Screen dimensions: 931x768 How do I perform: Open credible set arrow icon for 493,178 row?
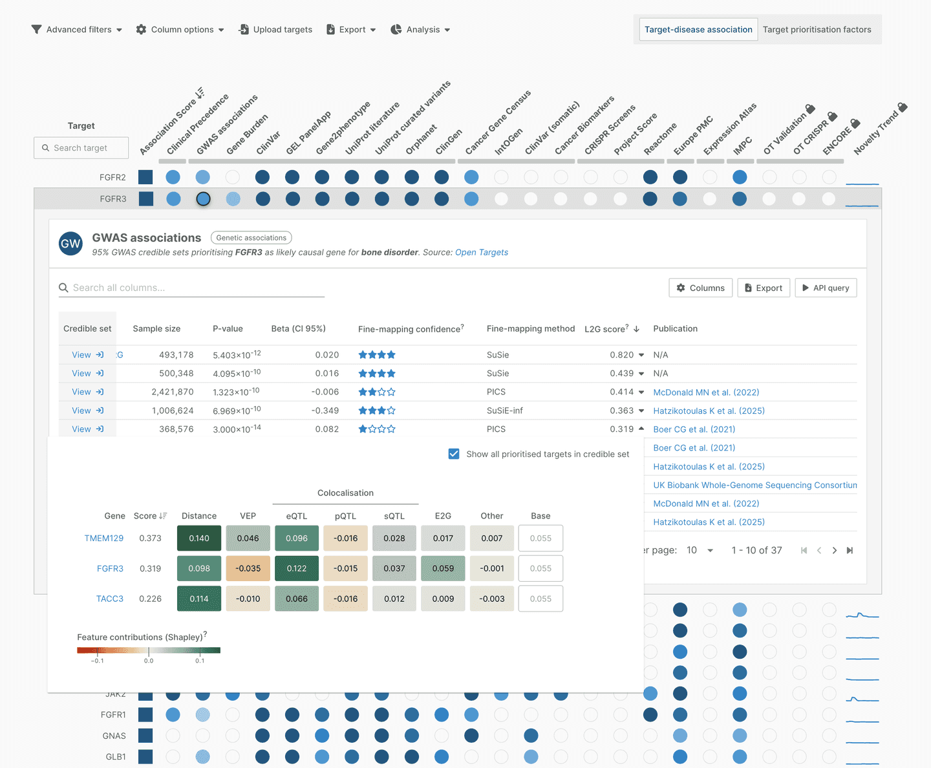[100, 355]
